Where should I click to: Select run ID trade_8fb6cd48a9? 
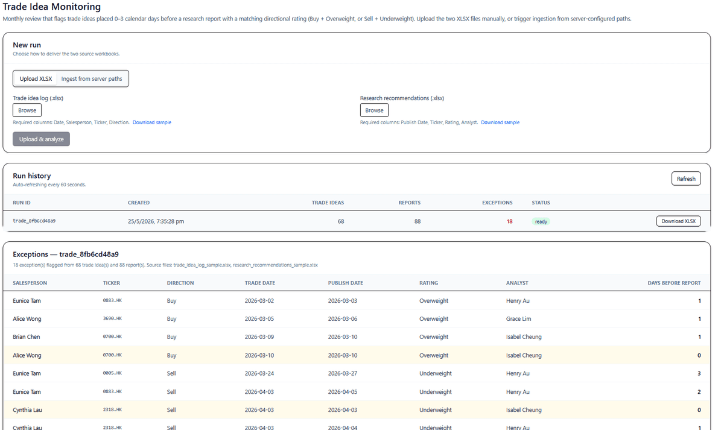[34, 221]
